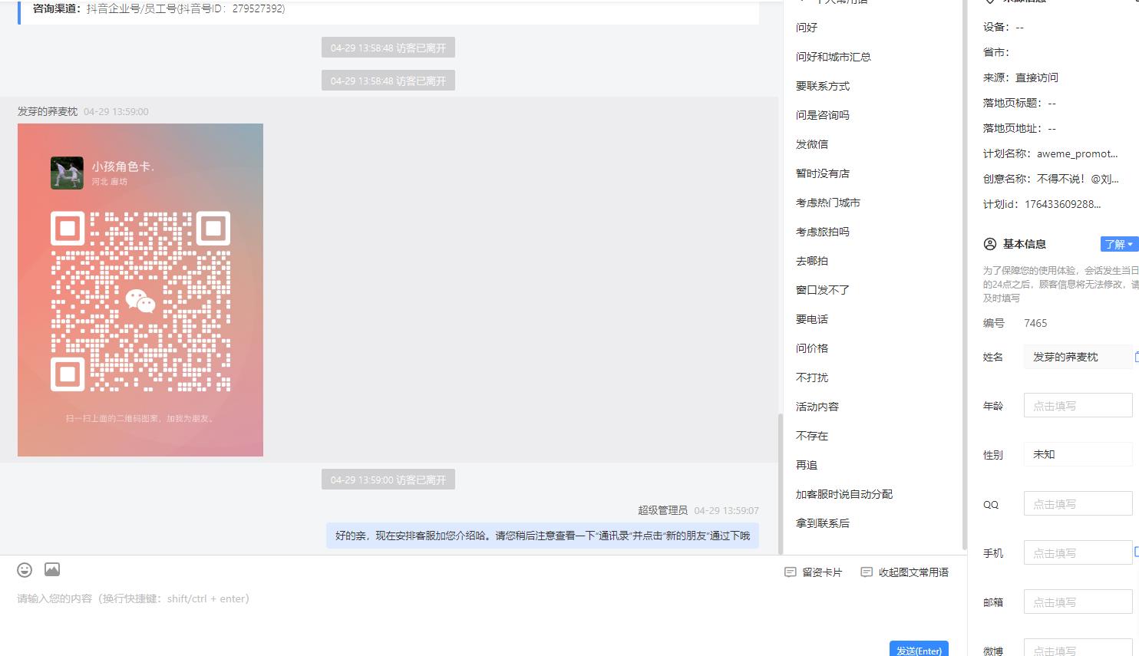This screenshot has width=1139, height=656.
Task: Click the 落地页地址 entry
Action: pos(1020,128)
